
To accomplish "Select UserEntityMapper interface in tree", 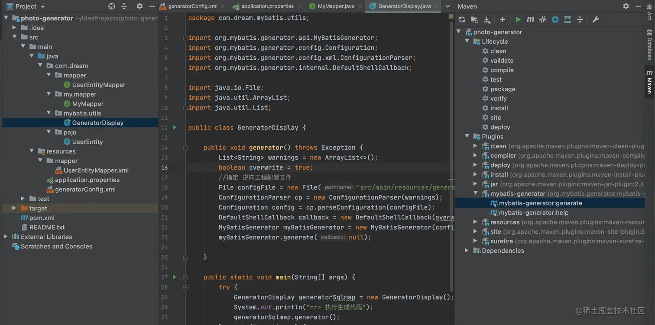I will pos(99,85).
